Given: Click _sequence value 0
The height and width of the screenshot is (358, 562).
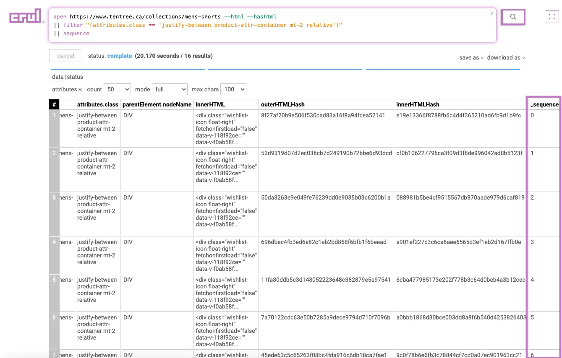Looking at the screenshot, I should point(532,115).
